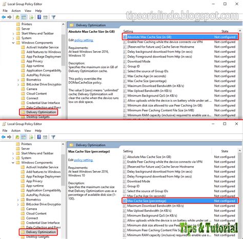Click the tree scrollbar up arrow in the bottom window
Image resolution: width=243 pixels, height=239 pixels.
63,144
